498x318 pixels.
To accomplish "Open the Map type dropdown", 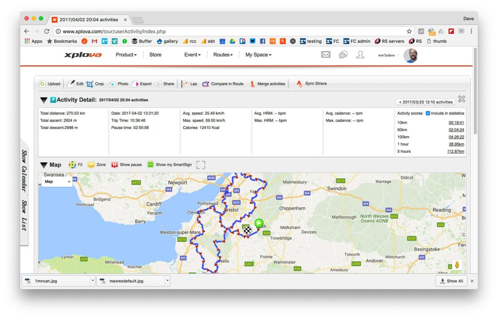I will click(57, 181).
